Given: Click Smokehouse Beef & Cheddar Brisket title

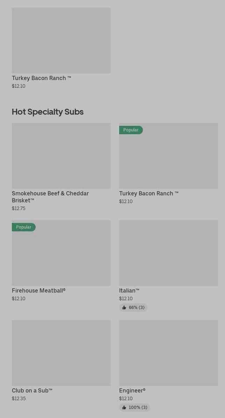Looking at the screenshot, I should [50, 197].
